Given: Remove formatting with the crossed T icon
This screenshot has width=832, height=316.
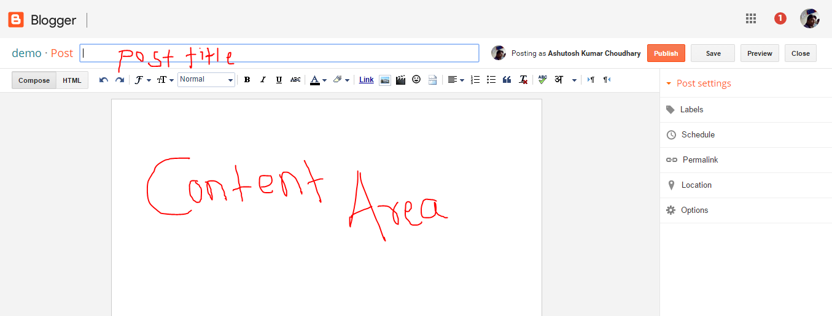Looking at the screenshot, I should click(x=523, y=80).
